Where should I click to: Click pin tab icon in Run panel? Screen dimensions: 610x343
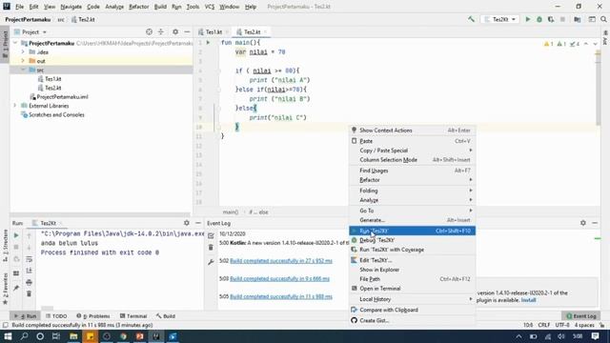click(16, 288)
